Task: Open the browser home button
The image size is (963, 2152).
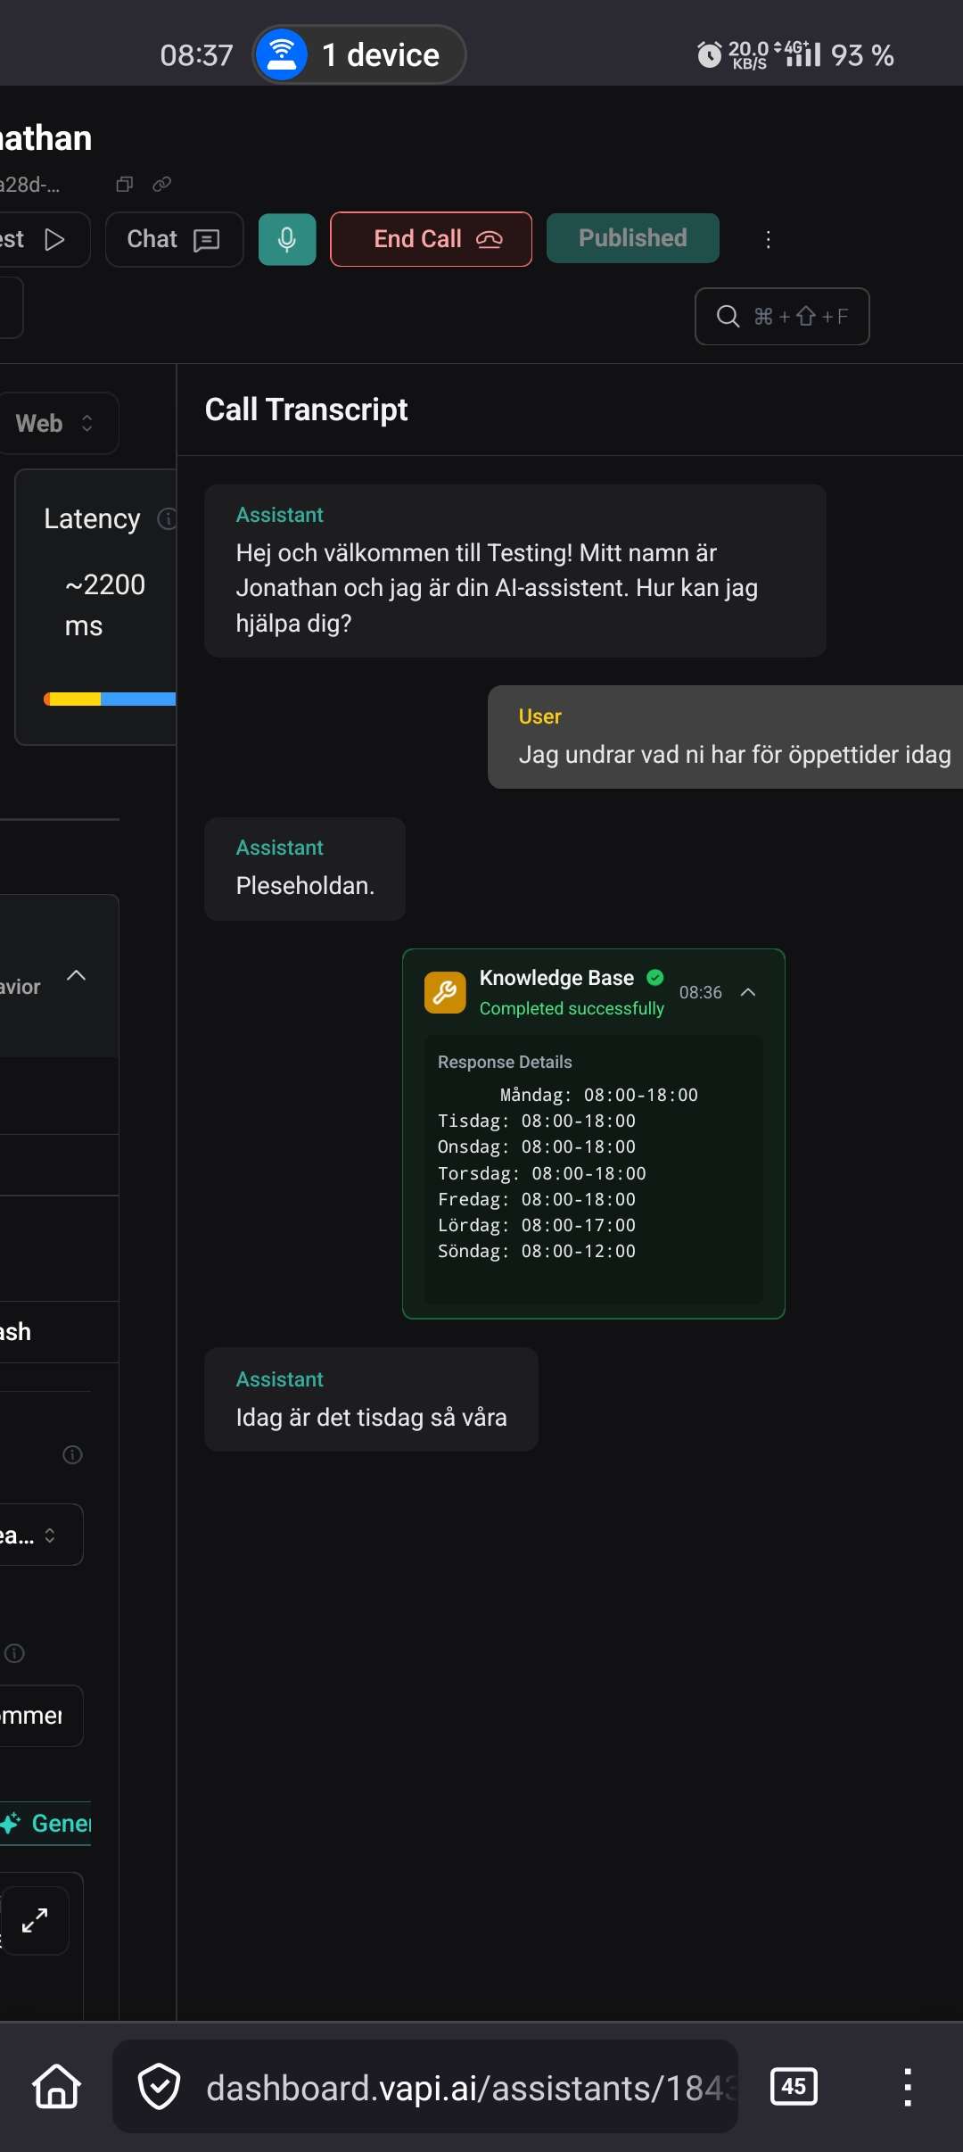Action: click(56, 2086)
